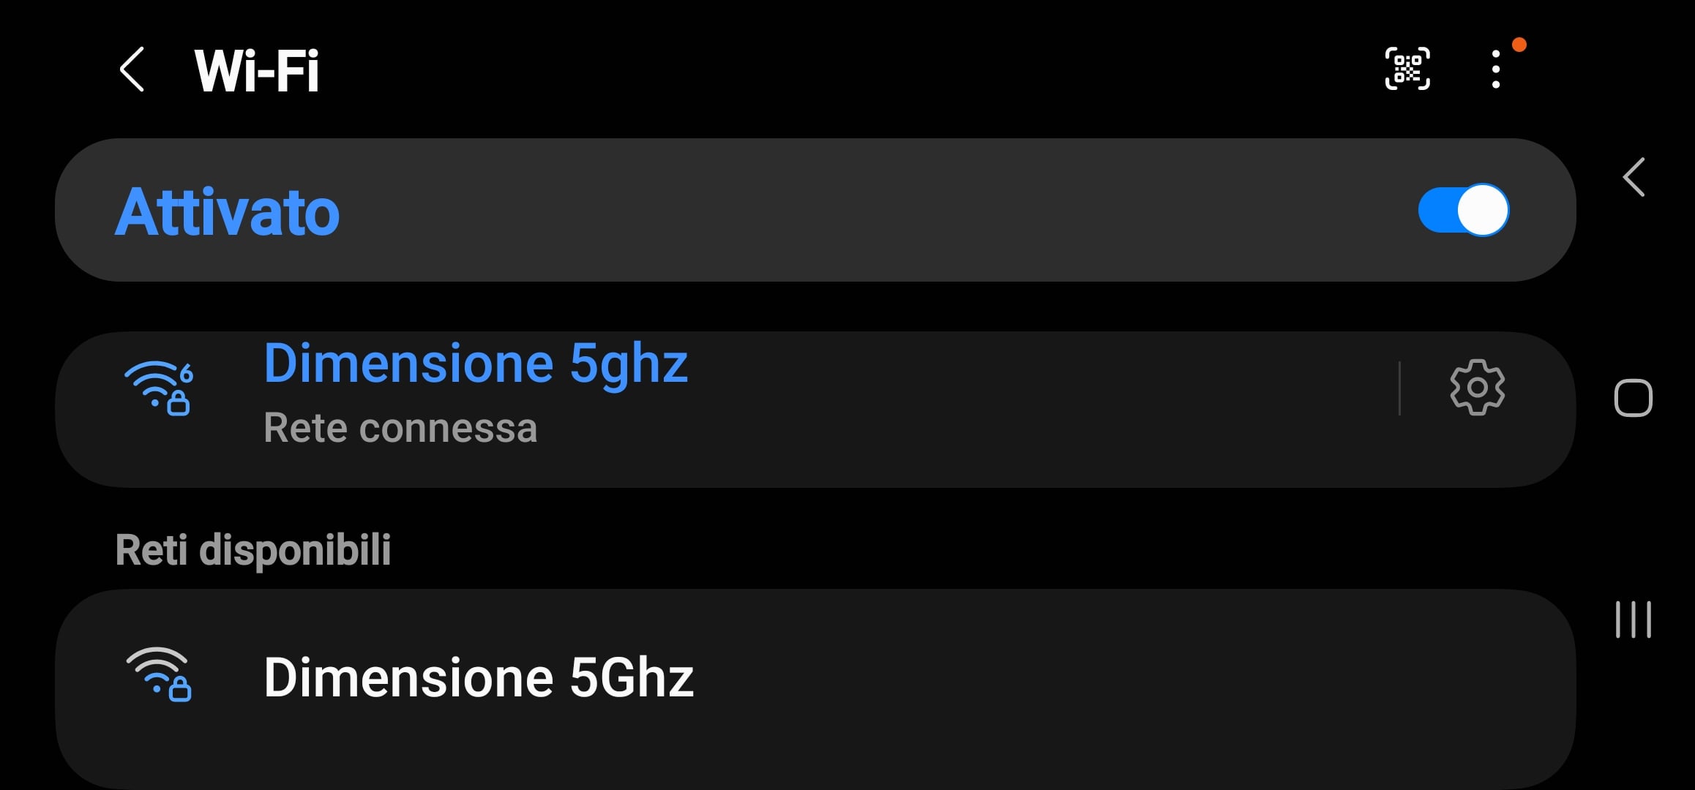Tap the divider beside the gear icon
Image resolution: width=1695 pixels, height=790 pixels.
1399,388
